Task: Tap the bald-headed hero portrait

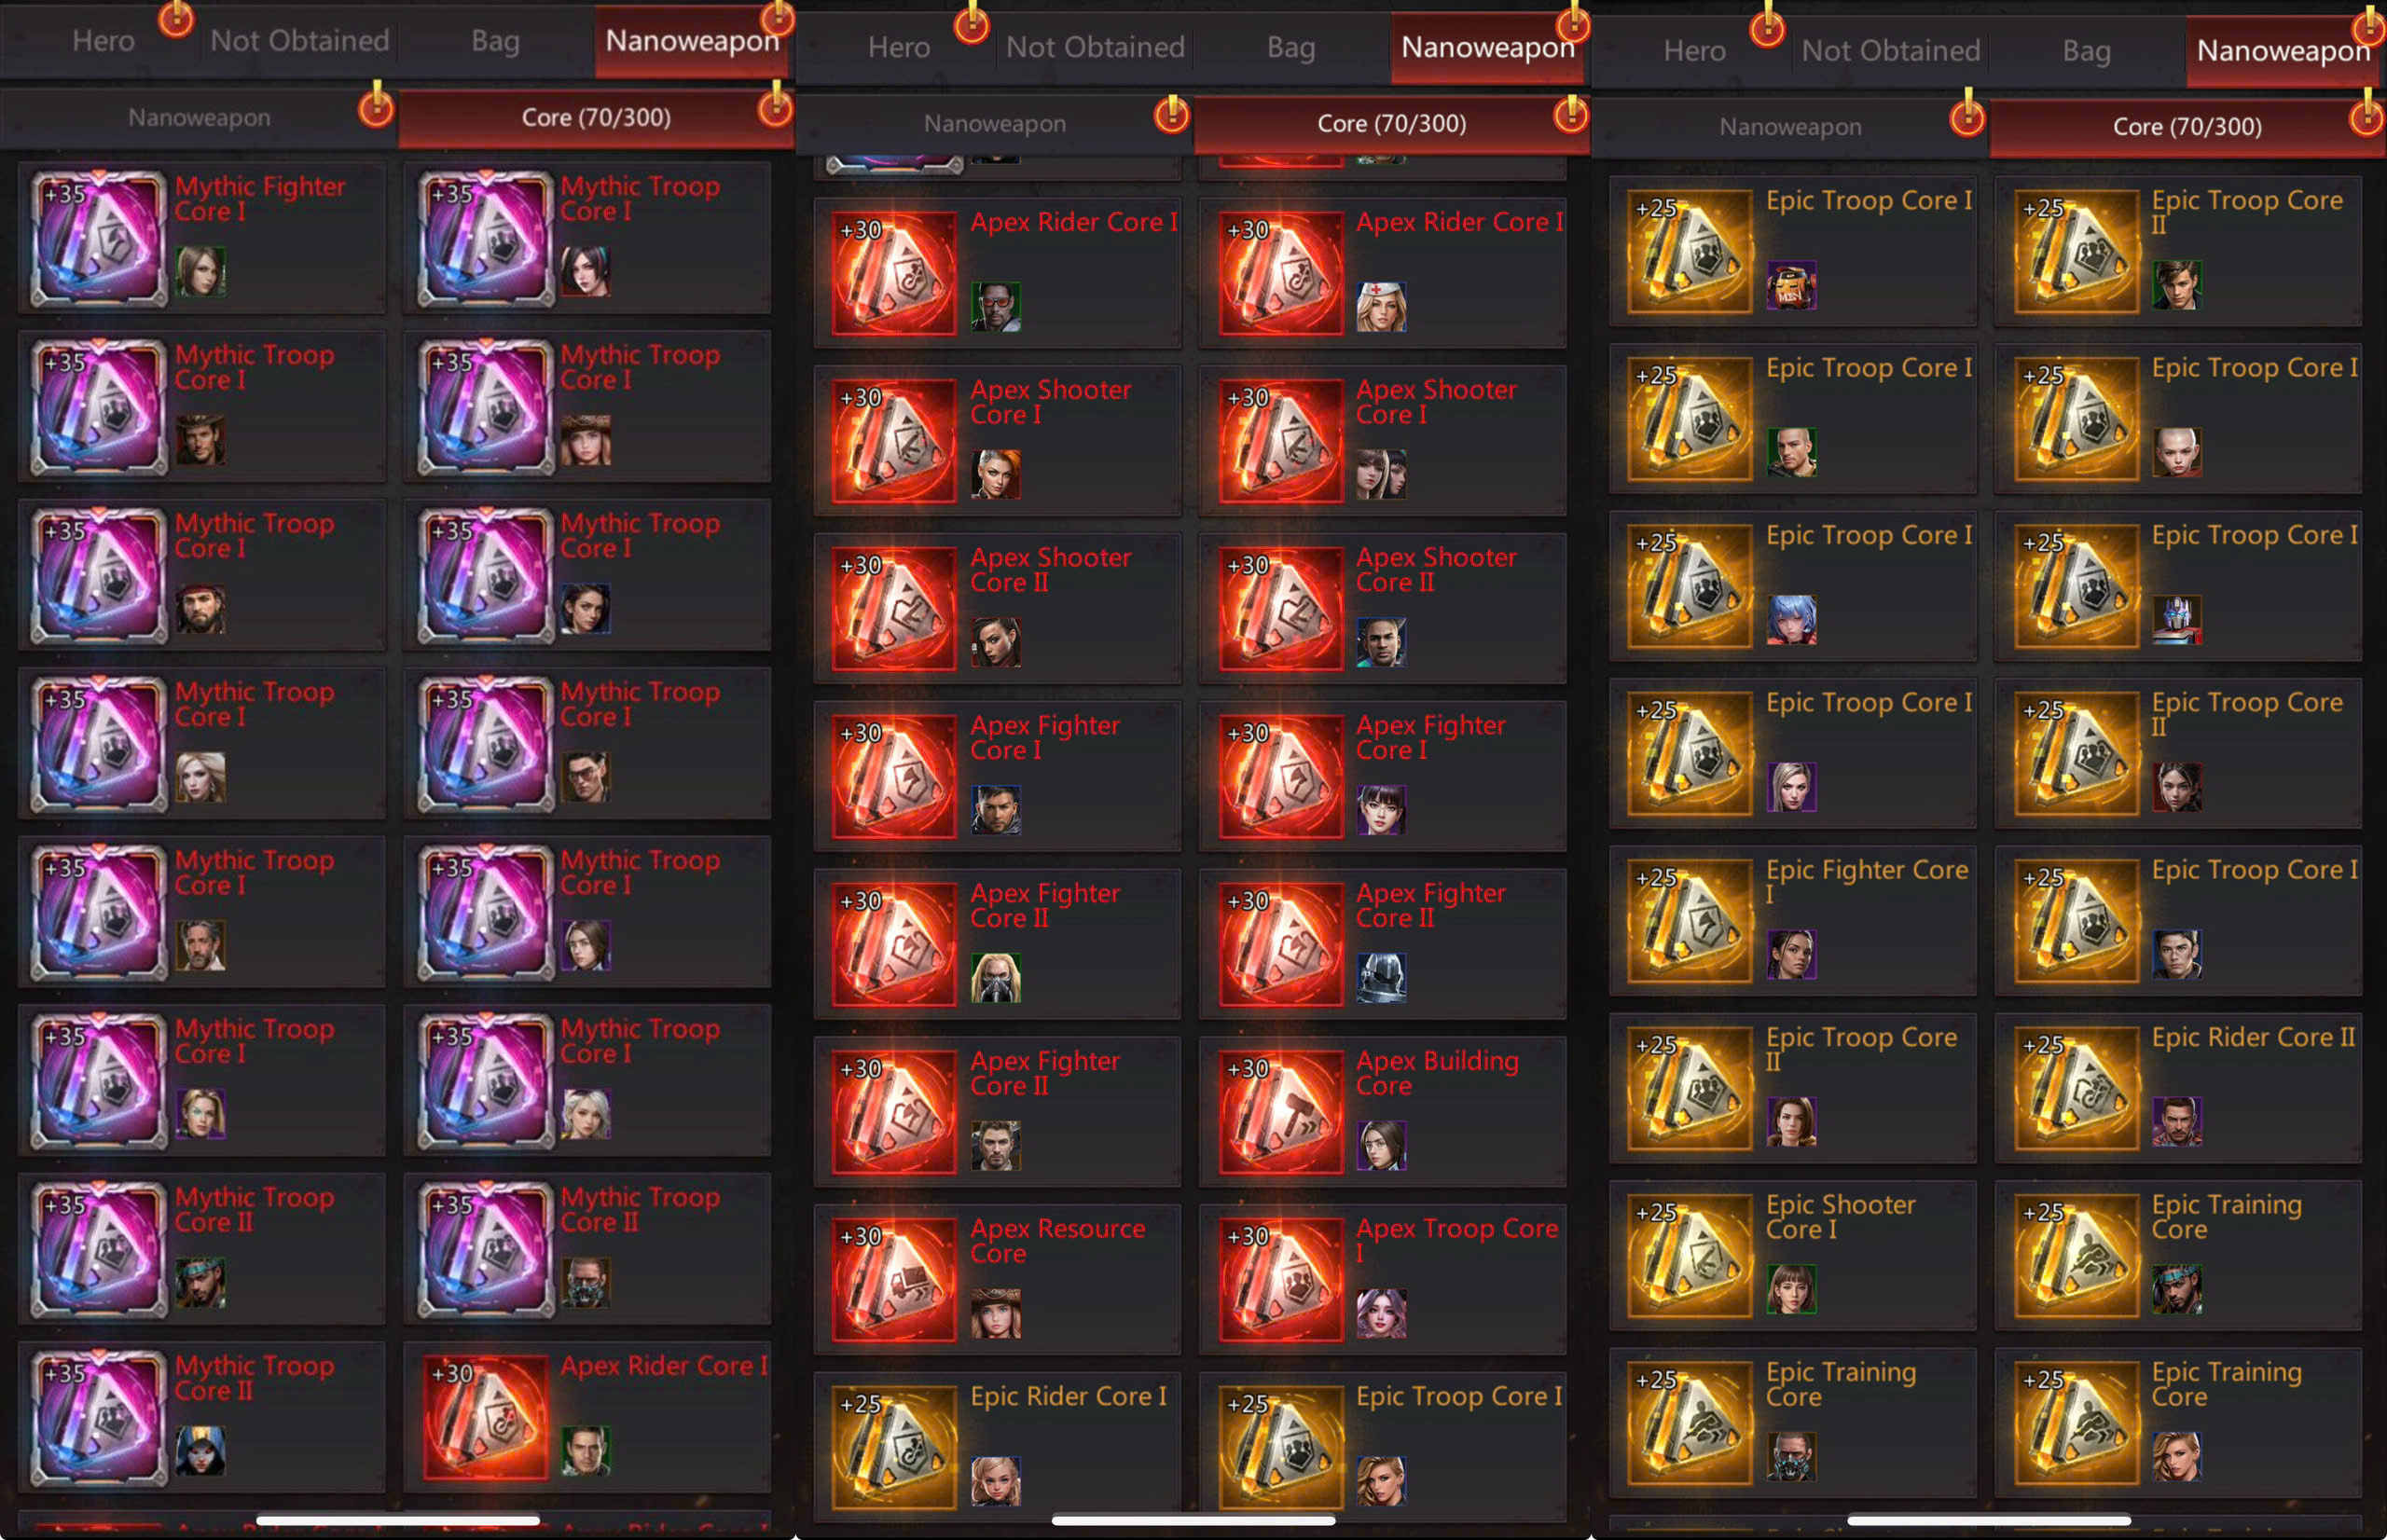Action: coord(2176,452)
